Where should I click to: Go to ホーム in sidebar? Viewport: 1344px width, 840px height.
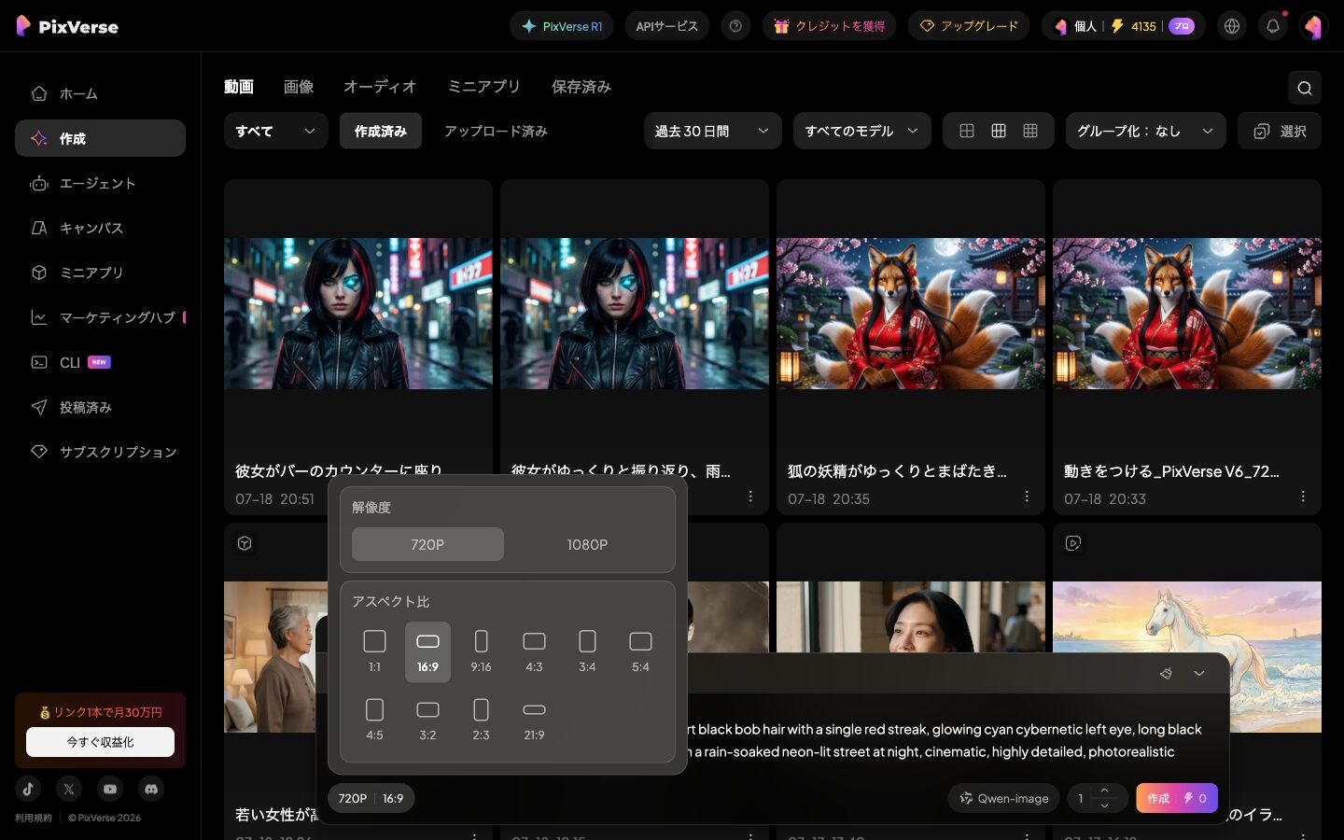pyautogui.click(x=100, y=93)
